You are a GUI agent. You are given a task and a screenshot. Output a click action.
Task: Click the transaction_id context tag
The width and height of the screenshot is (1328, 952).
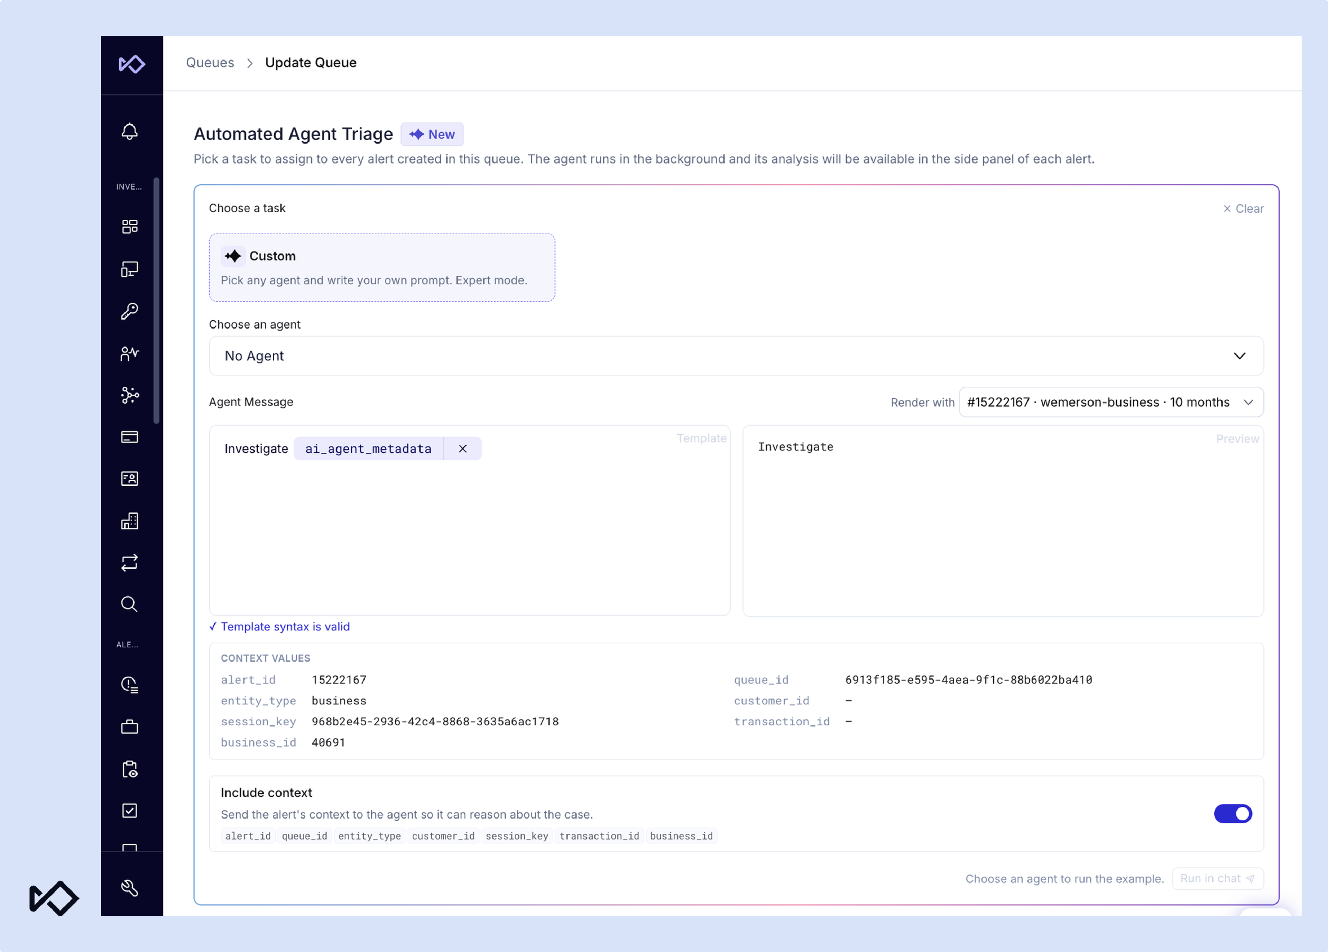599,836
